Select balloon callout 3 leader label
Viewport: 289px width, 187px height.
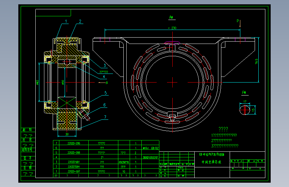(x=105, y=65)
